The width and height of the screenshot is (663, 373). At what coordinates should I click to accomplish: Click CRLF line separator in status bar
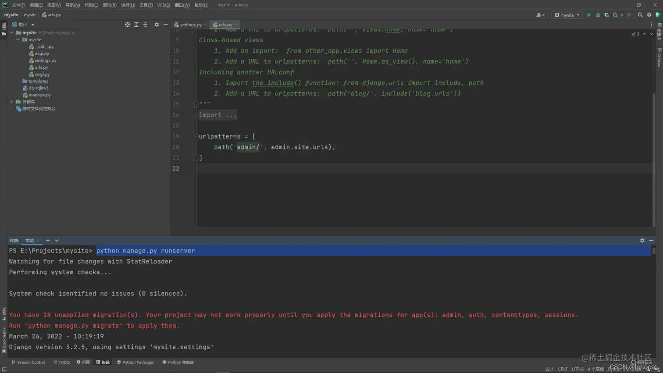pyautogui.click(x=563, y=369)
